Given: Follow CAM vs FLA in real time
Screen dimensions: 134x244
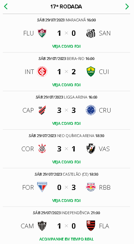Looking at the screenshot, I should tap(66, 239).
